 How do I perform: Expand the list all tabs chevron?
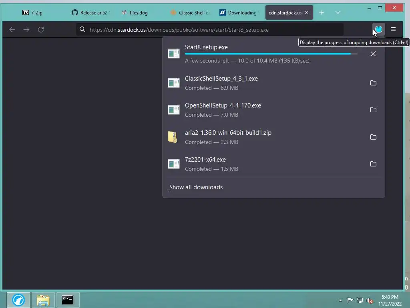[338, 12]
